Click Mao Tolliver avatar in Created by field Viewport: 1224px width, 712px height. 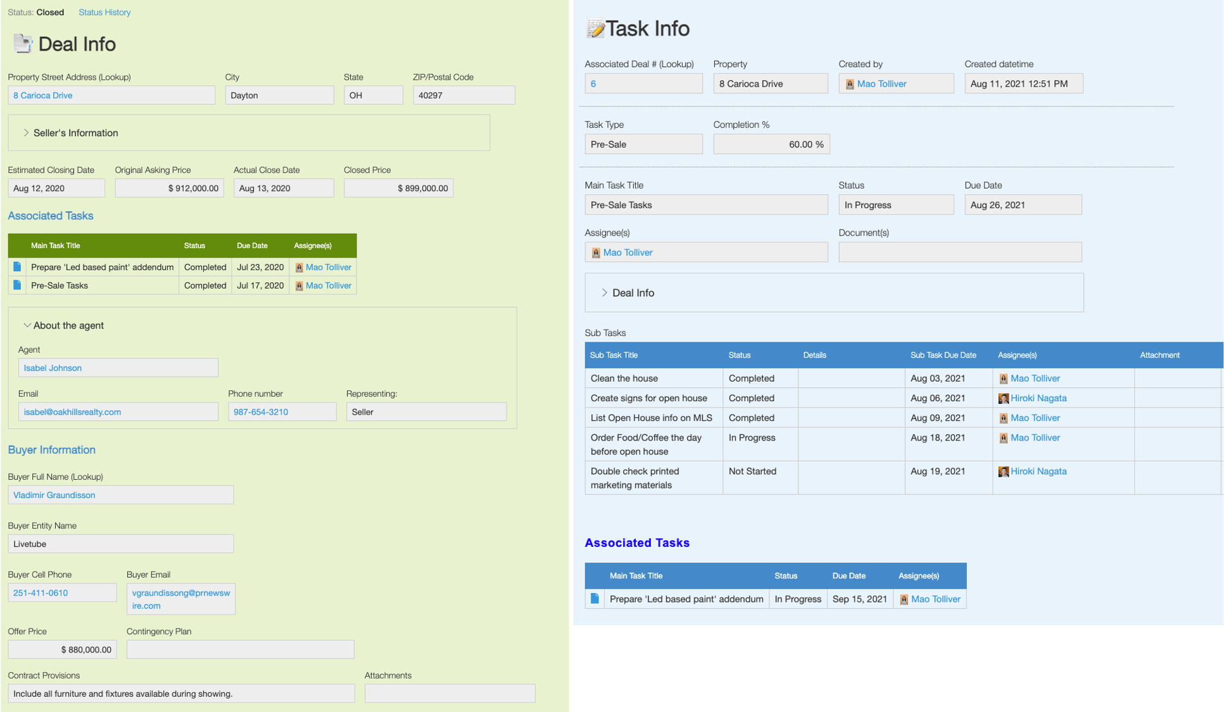pos(850,84)
